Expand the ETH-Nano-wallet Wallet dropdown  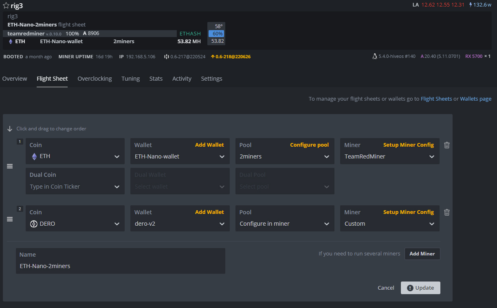(x=180, y=156)
